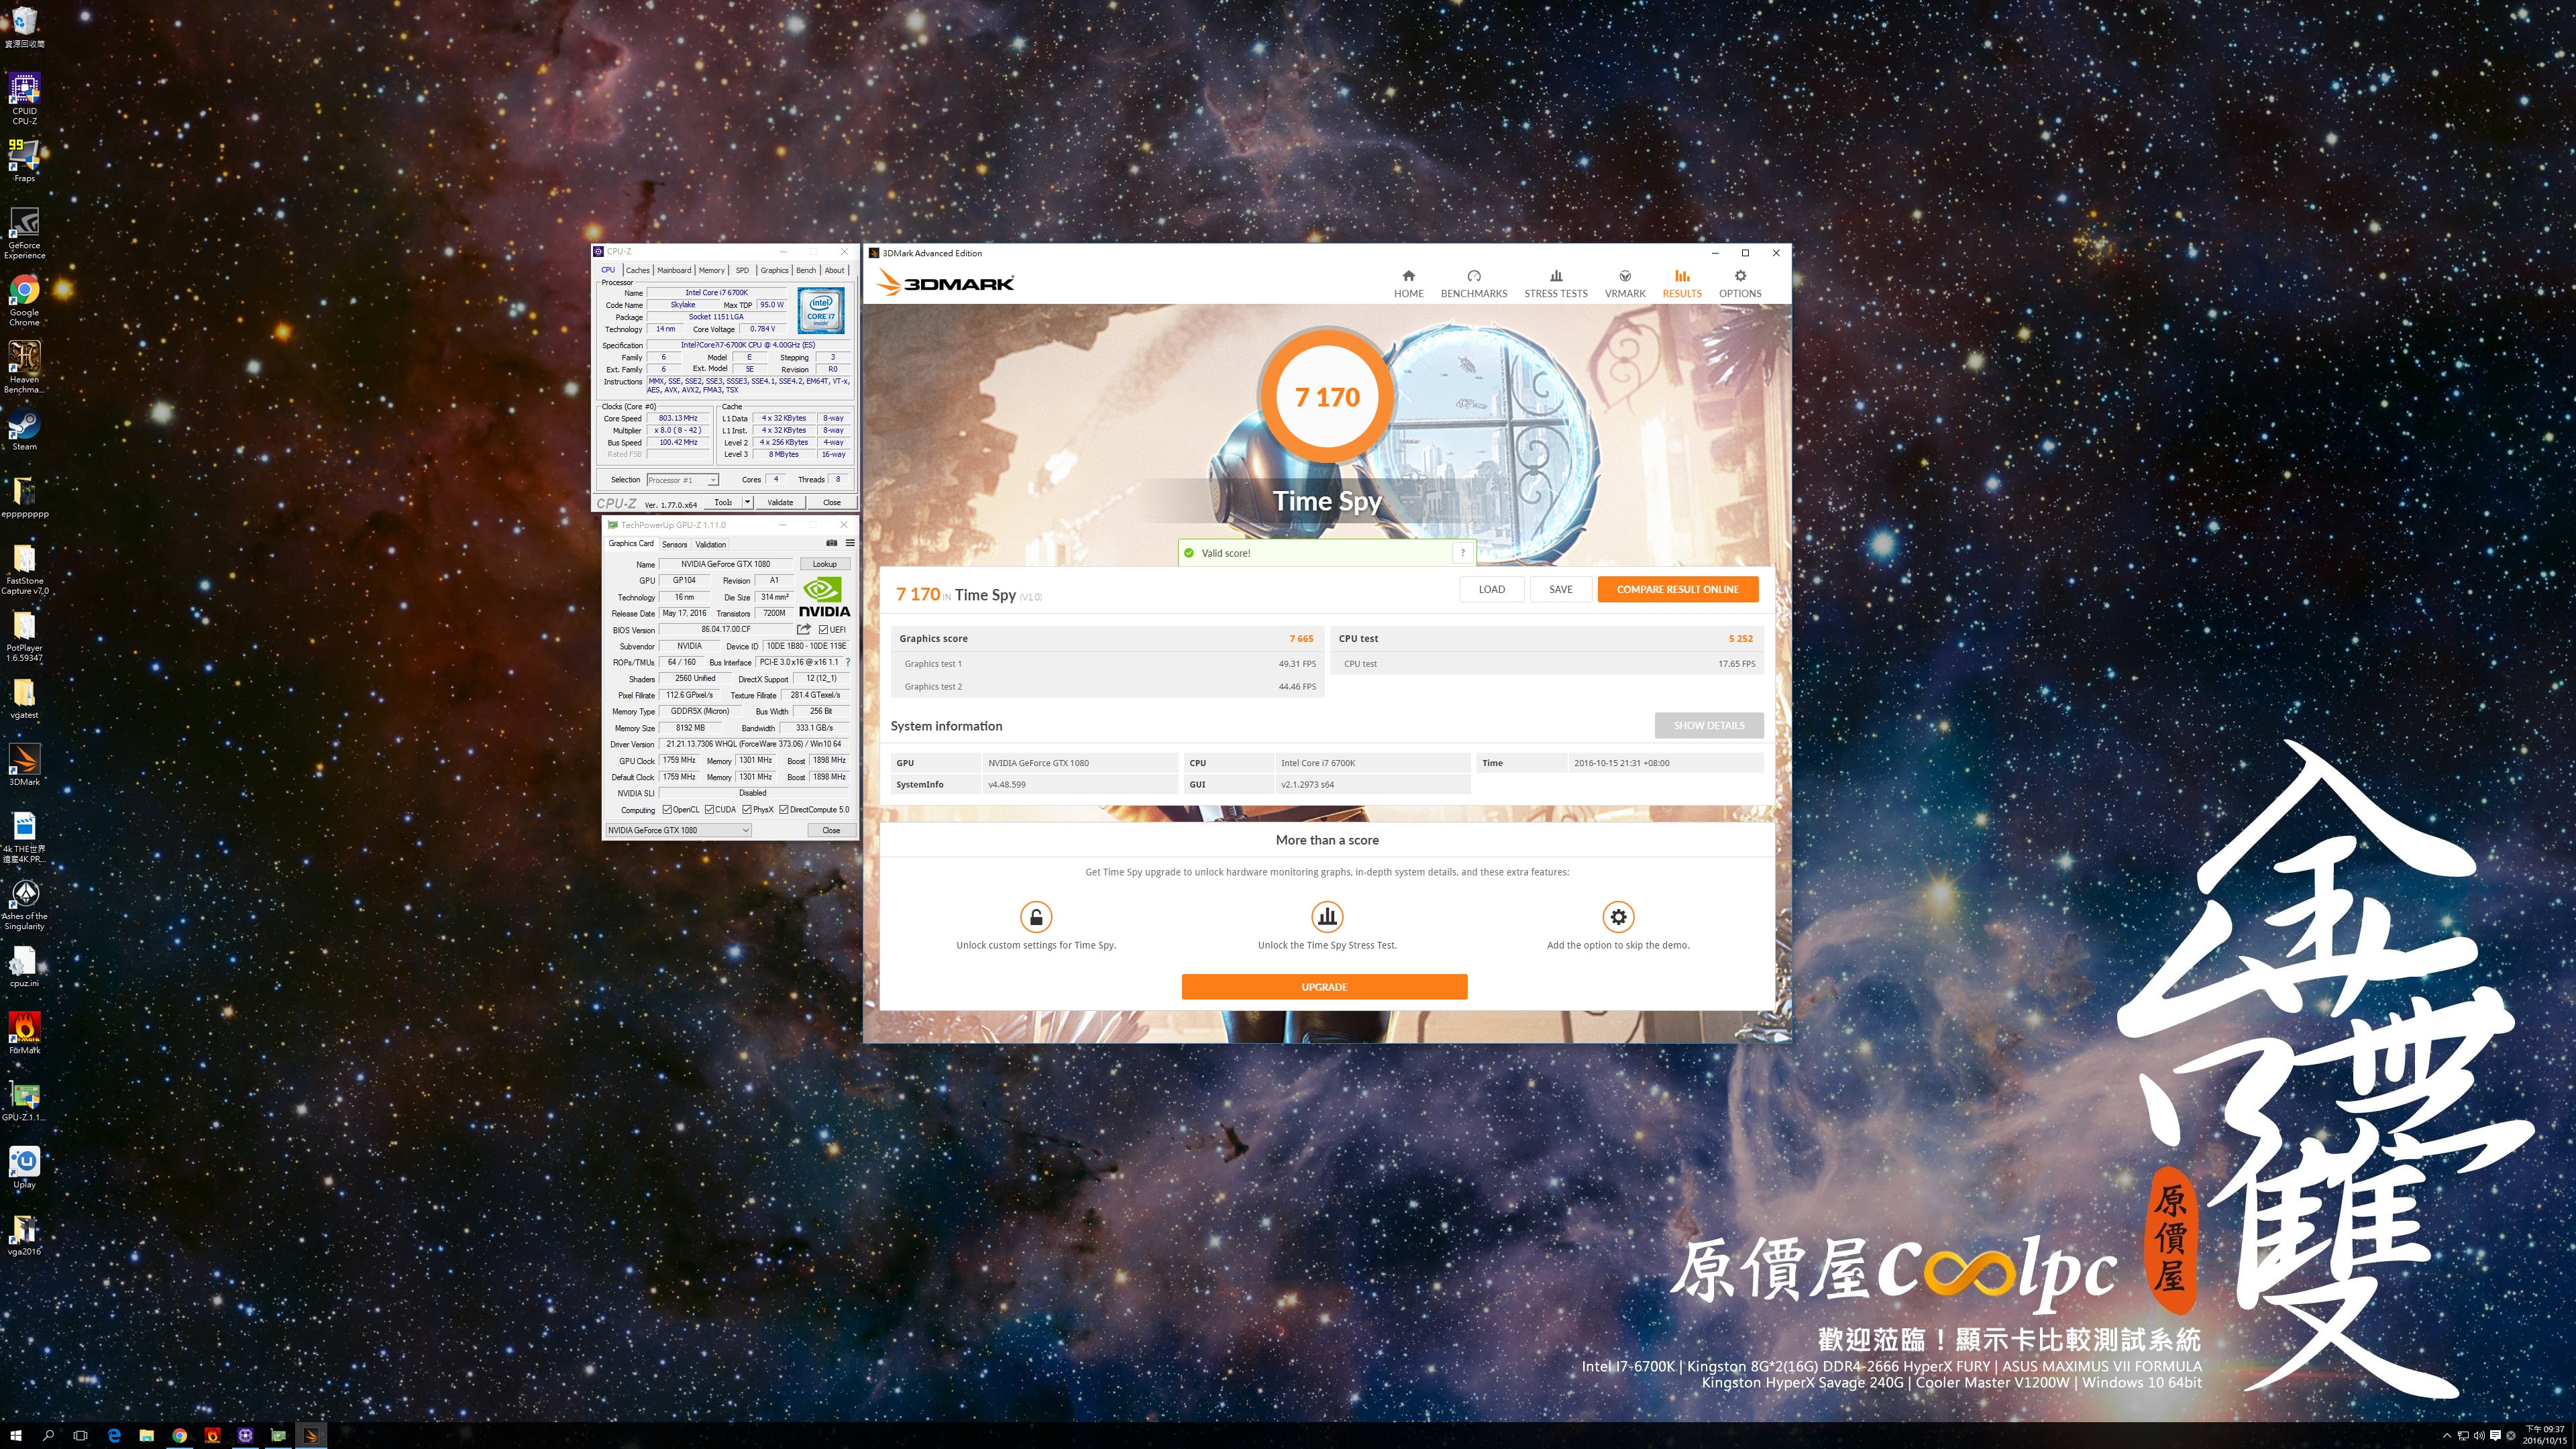Open the FurMark desktop icon
Viewport: 2576px width, 1449px height.
click(x=24, y=1033)
